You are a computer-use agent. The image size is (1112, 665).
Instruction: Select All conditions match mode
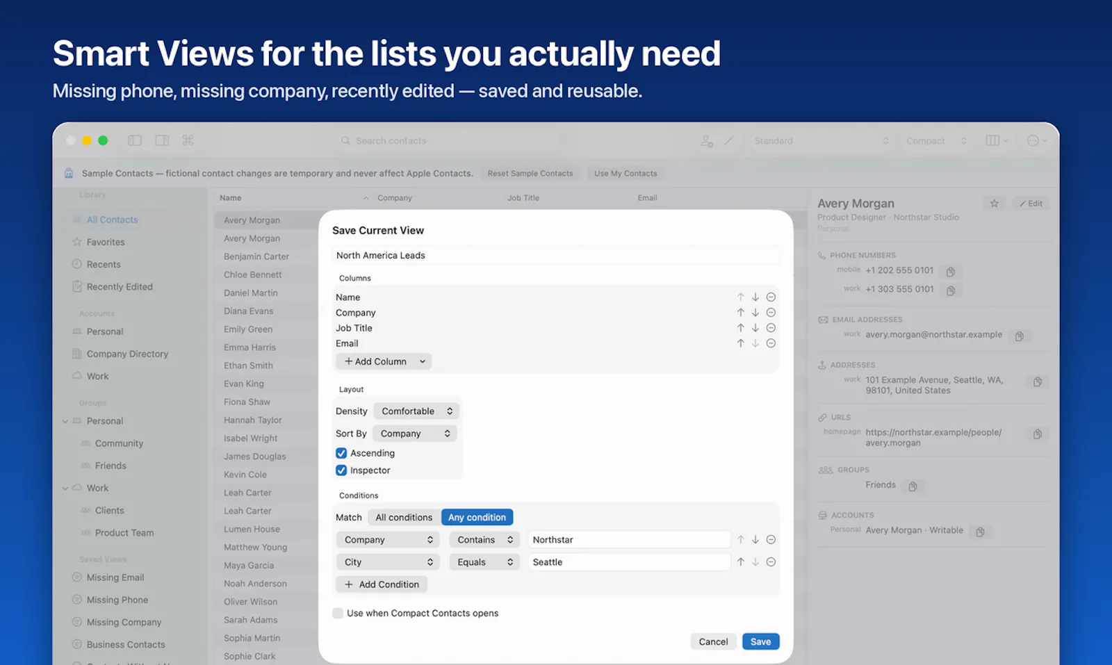click(x=404, y=518)
